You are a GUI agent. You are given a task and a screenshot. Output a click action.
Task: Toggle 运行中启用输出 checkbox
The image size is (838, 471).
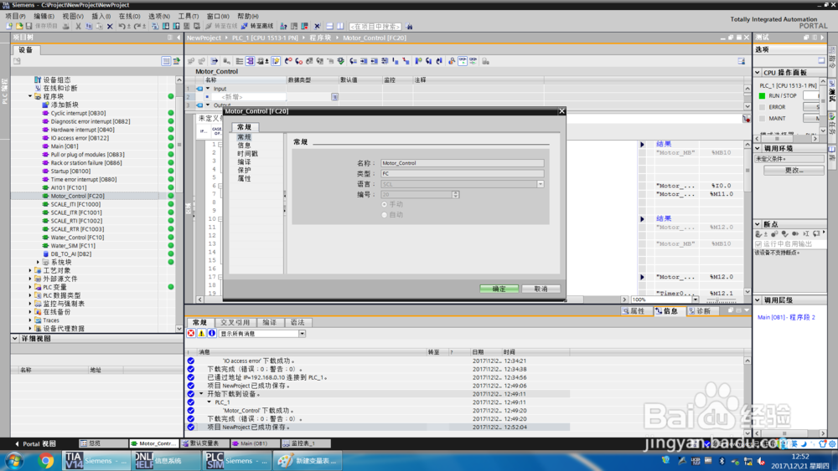point(758,243)
